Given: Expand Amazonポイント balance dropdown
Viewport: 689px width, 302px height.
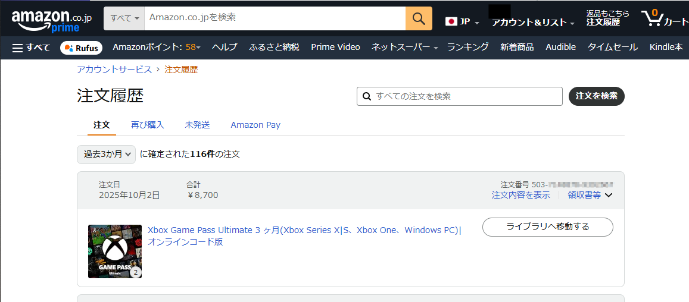Looking at the screenshot, I should [x=156, y=47].
